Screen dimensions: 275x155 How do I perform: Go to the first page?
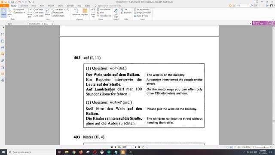coord(112,147)
